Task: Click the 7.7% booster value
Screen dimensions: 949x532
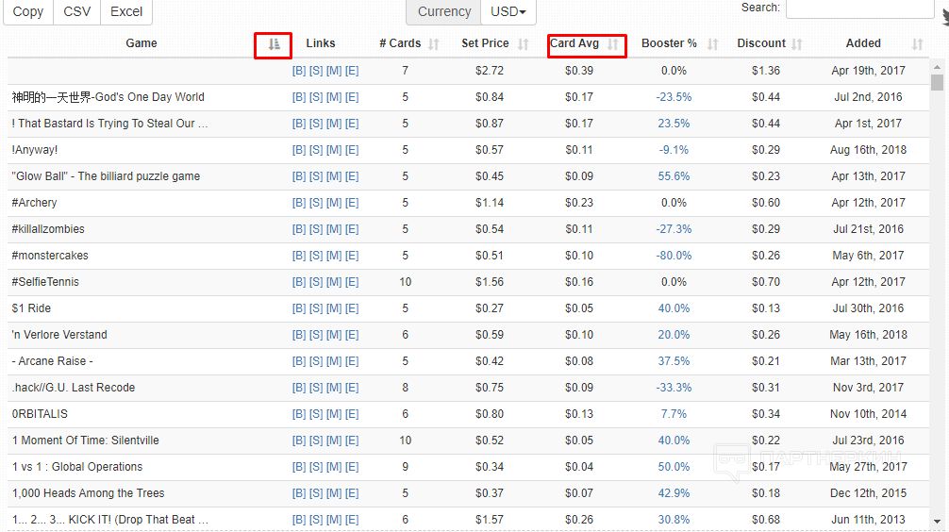Action: click(x=674, y=414)
